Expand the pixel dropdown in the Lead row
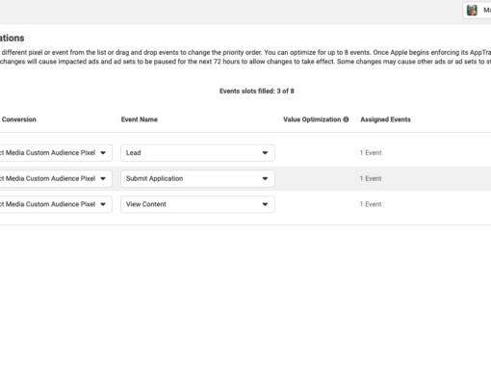 [56, 153]
